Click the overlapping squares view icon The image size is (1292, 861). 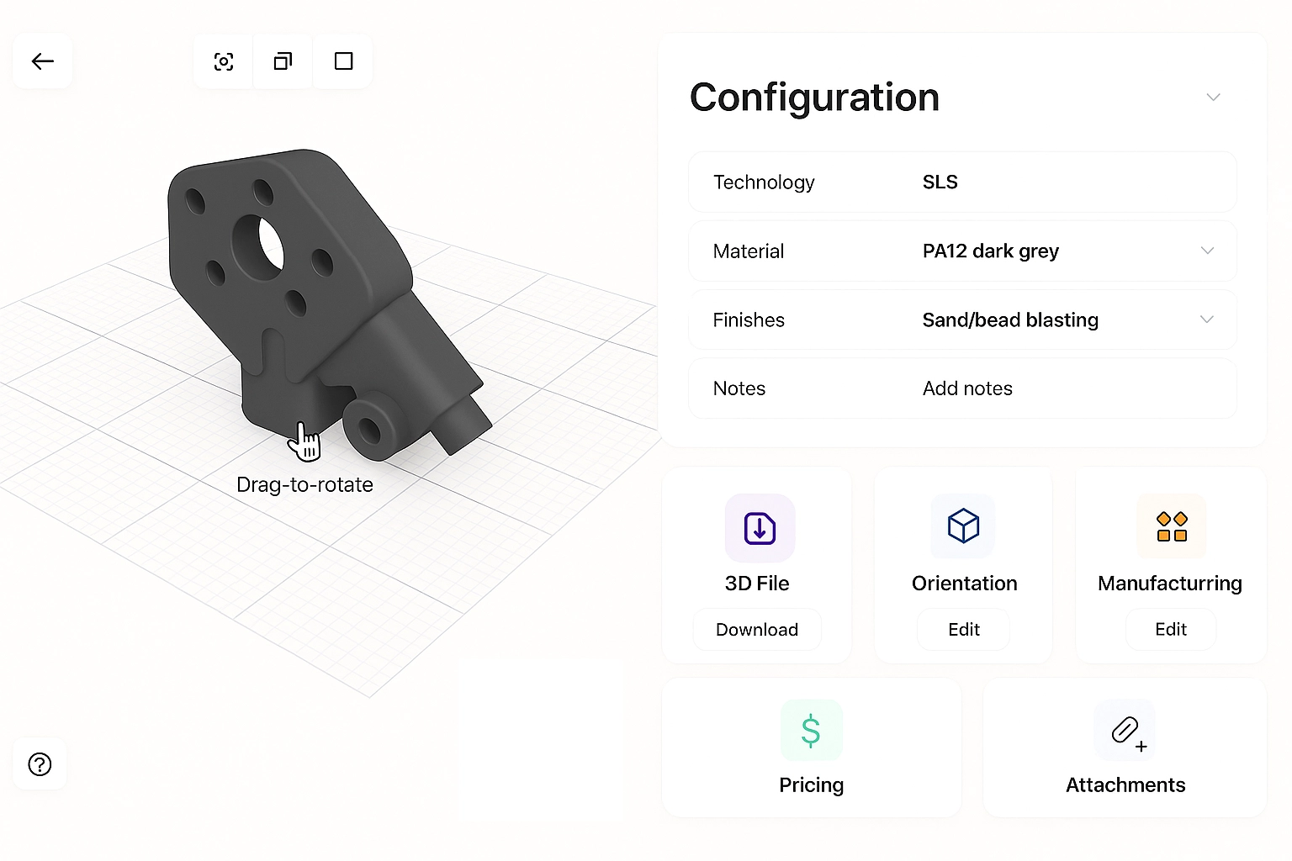[283, 61]
